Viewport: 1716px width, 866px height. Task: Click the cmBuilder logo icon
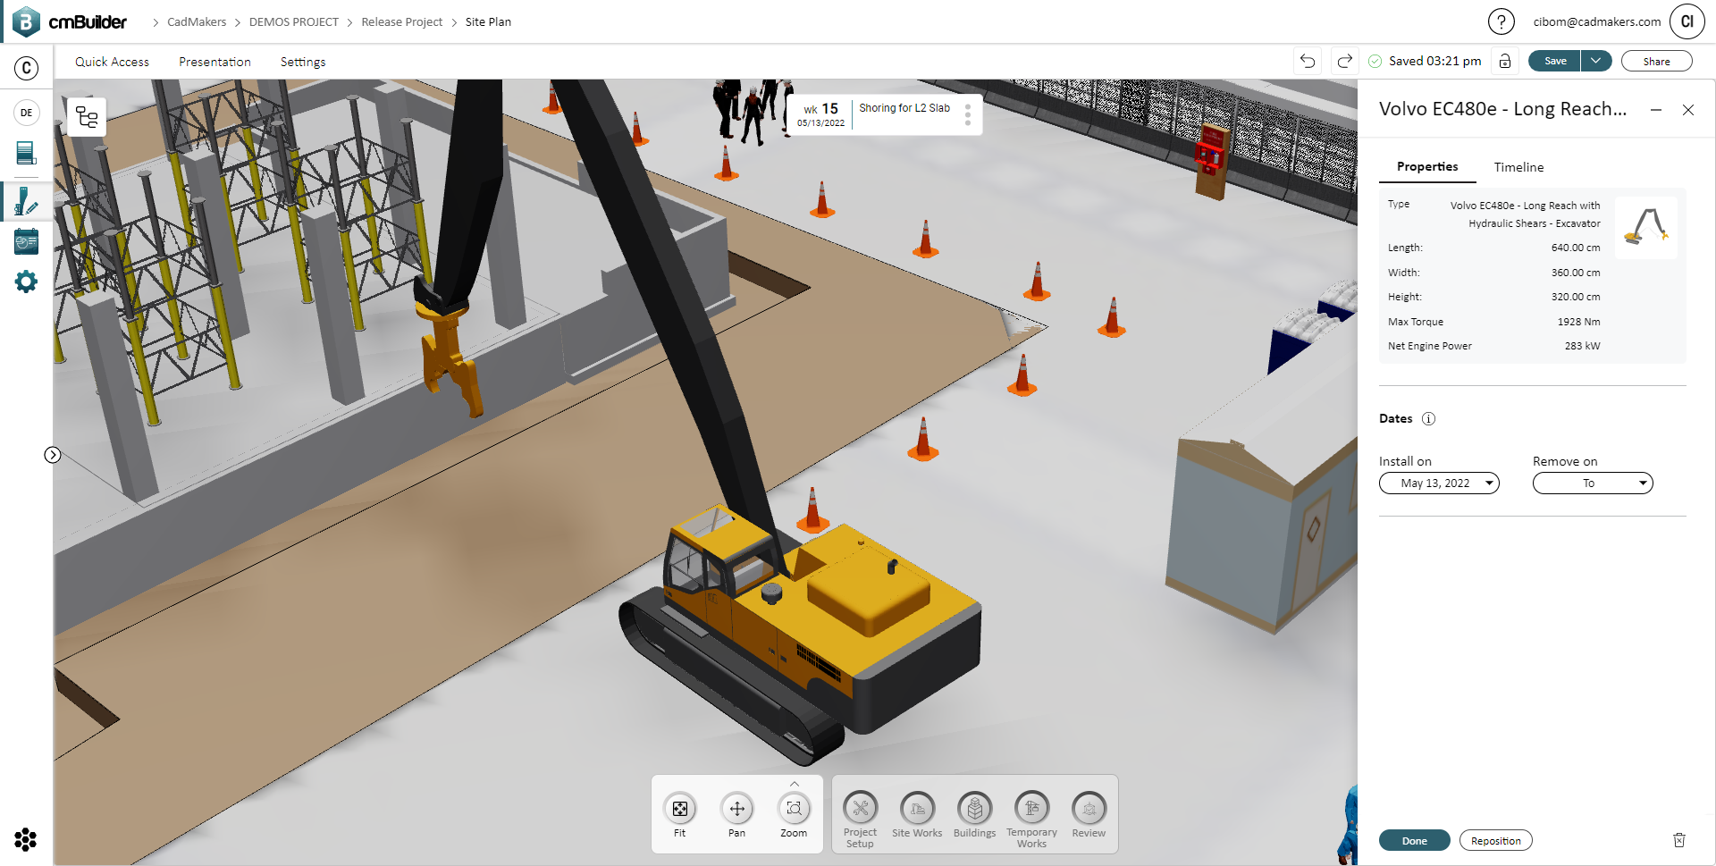click(26, 21)
